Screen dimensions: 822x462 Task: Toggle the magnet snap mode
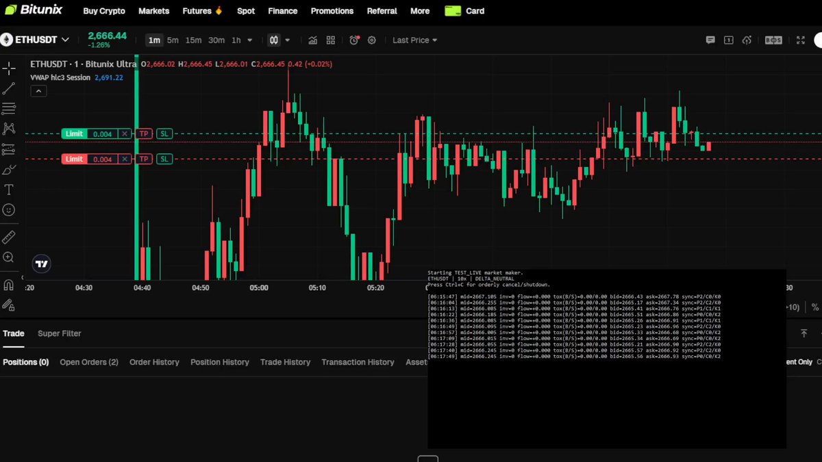click(x=9, y=285)
